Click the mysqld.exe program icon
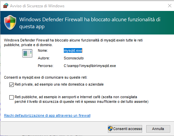174x136 pixels. click(27, 53)
